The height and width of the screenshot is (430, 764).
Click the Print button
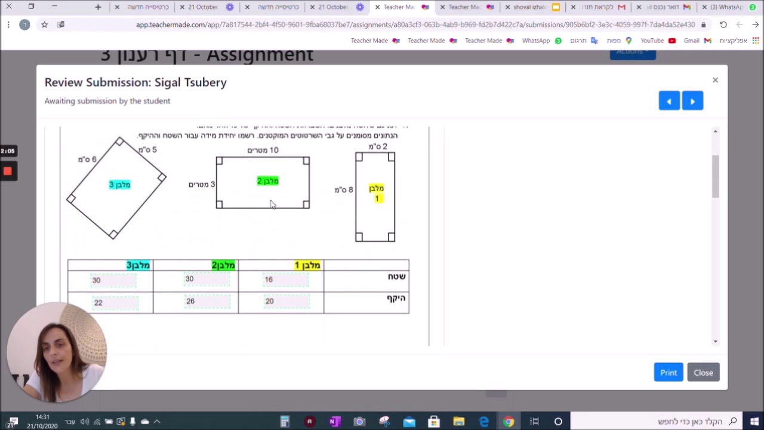(x=668, y=373)
